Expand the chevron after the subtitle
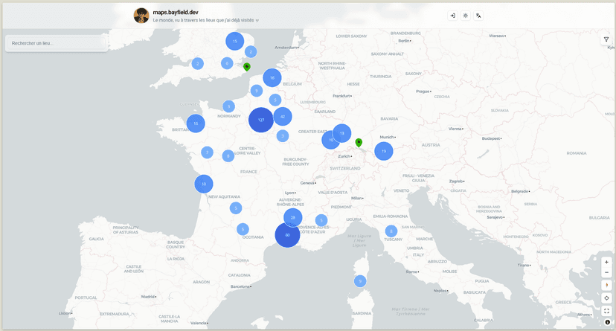The height and width of the screenshot is (331, 616). click(257, 20)
